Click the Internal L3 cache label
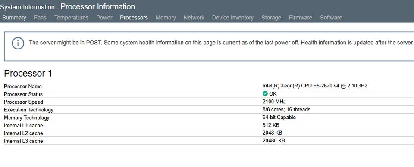The image size is (414, 167). click(23, 141)
